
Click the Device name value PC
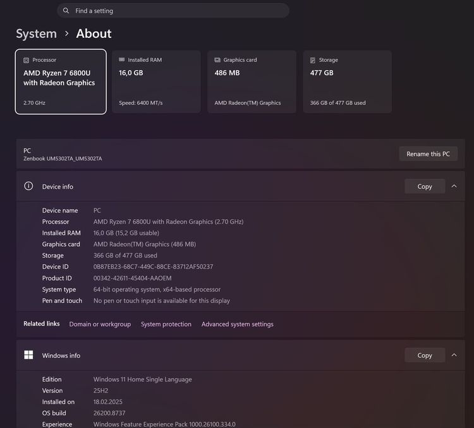click(x=97, y=210)
